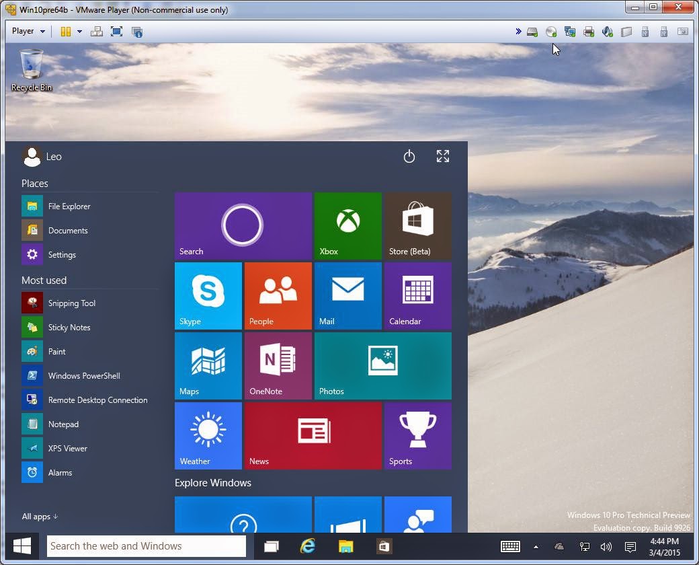Open the Xbox tile
Image resolution: width=699 pixels, height=565 pixels.
347,226
